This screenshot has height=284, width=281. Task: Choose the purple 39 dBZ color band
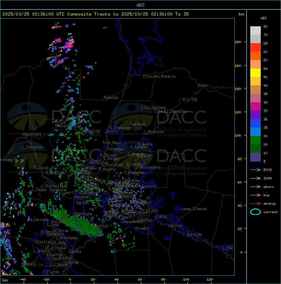click(x=255, y=115)
